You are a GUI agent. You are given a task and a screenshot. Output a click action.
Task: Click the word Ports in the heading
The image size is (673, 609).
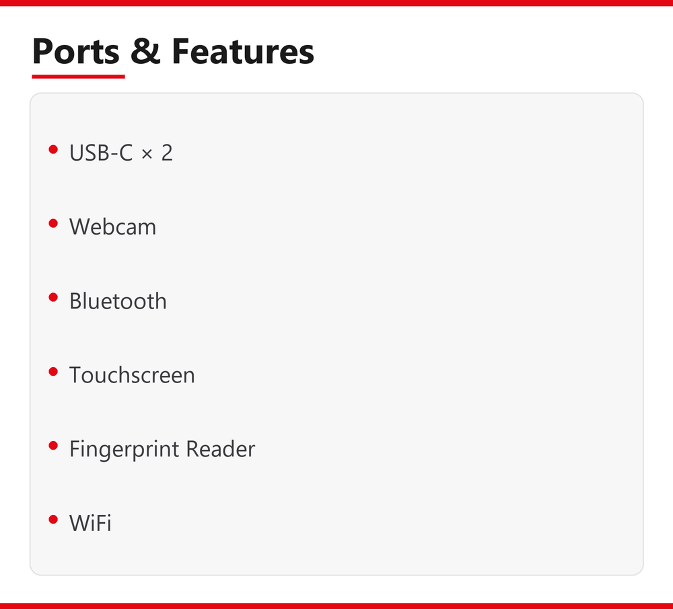click(x=76, y=52)
